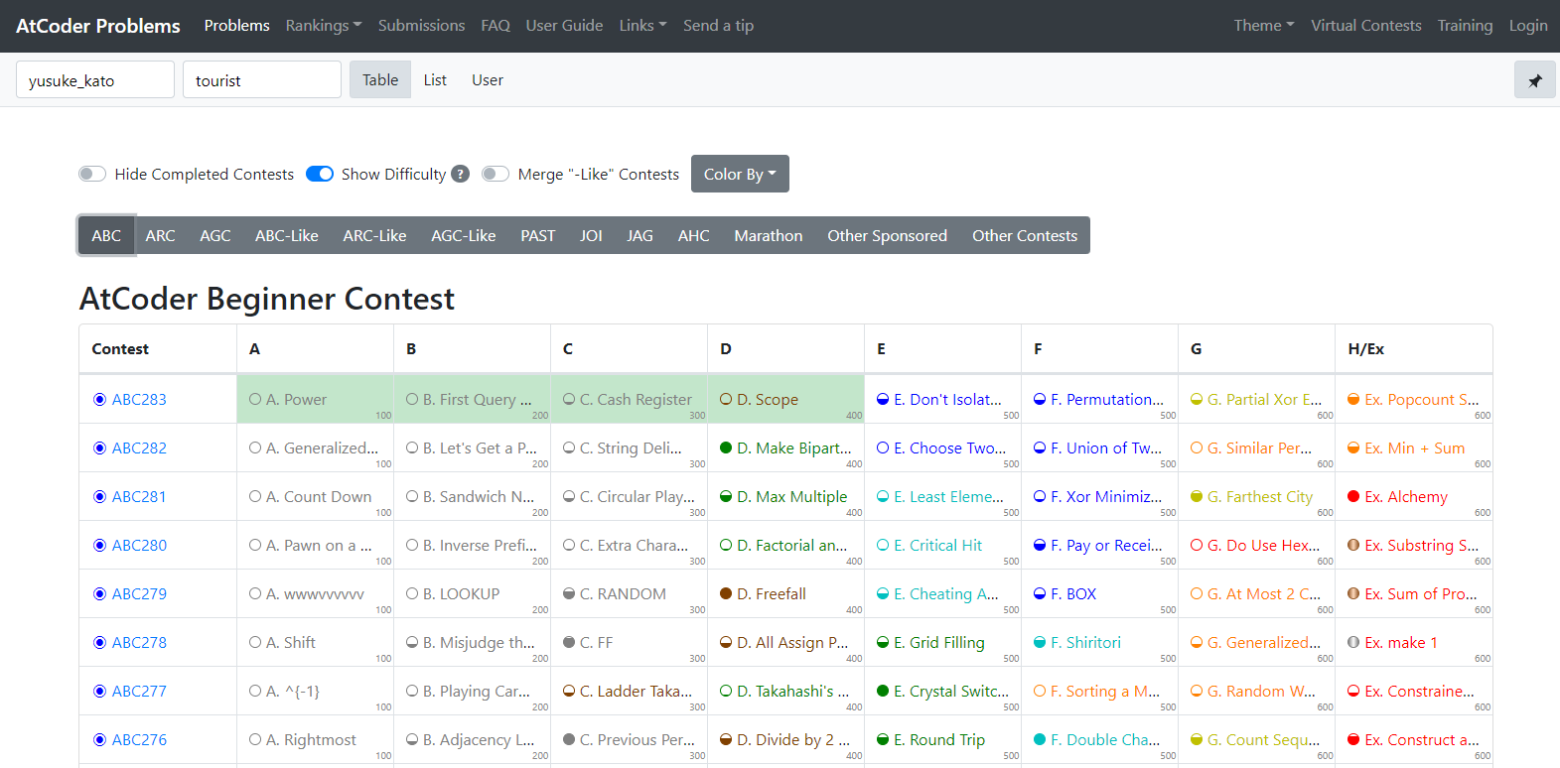Click difficulty circle of F. BOX
Screen dimensions: 1560x768
1040,593
